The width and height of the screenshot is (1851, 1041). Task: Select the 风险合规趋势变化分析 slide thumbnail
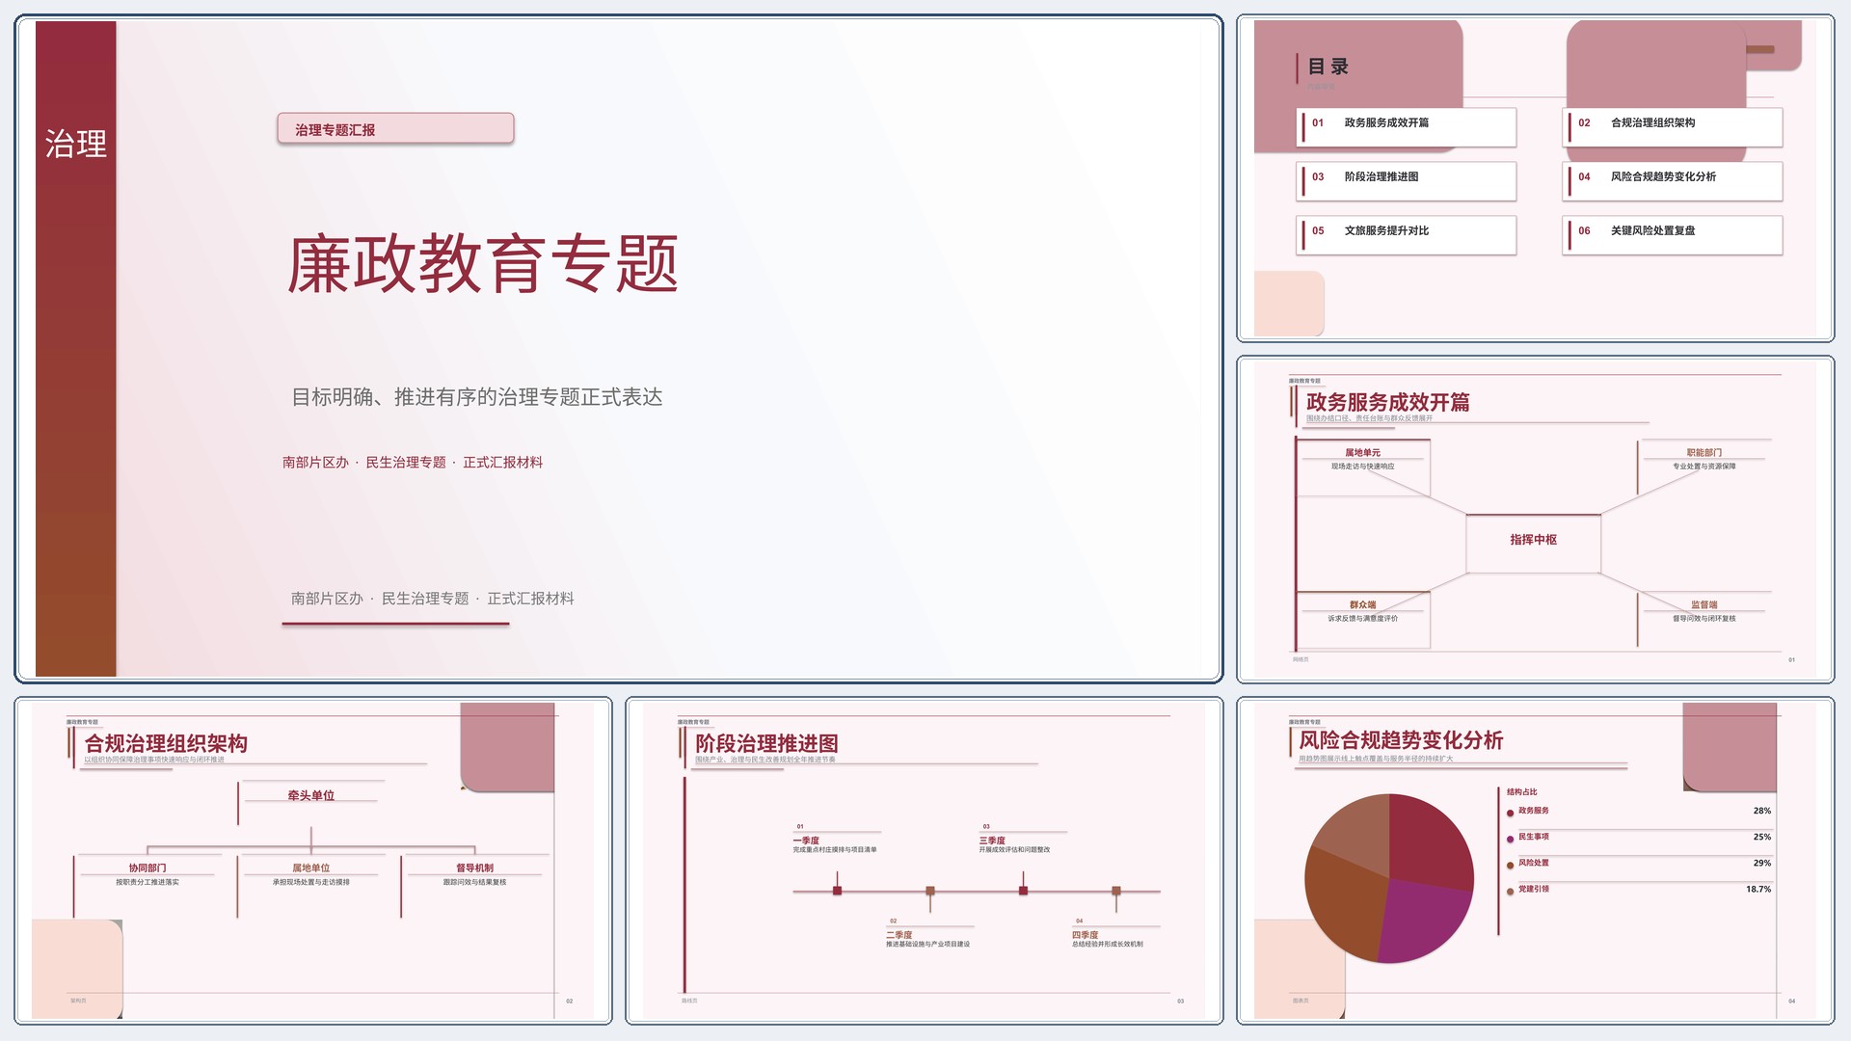pyautogui.click(x=1535, y=860)
